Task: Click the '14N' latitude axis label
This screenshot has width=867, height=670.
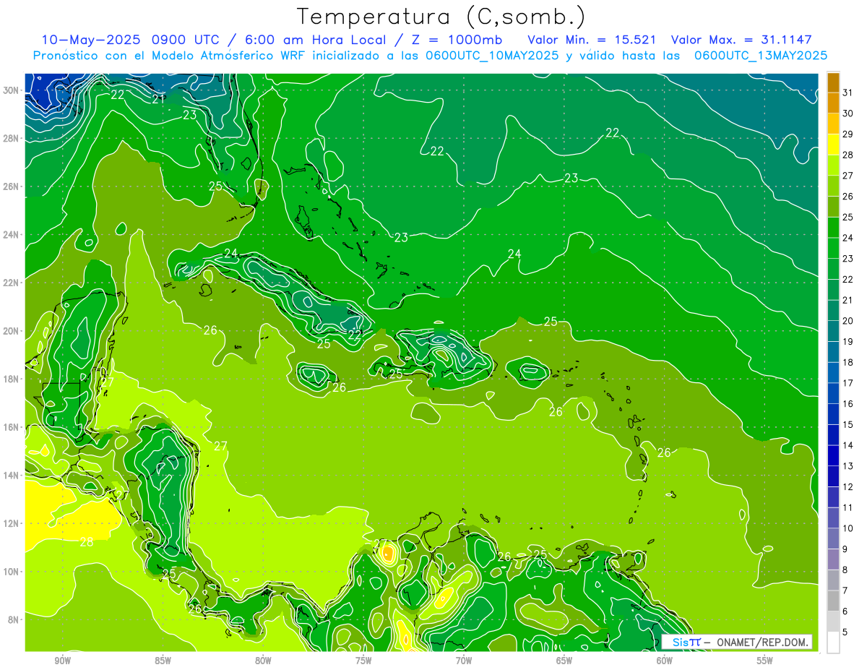Action: tap(11, 475)
